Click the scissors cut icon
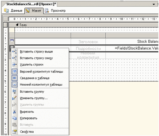This screenshot has width=159, height=136. [14, 112]
